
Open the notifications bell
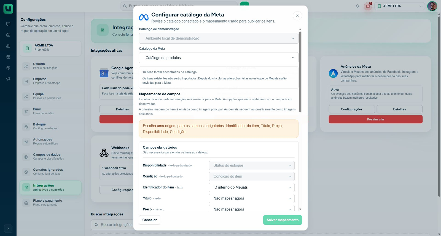(x=357, y=6)
